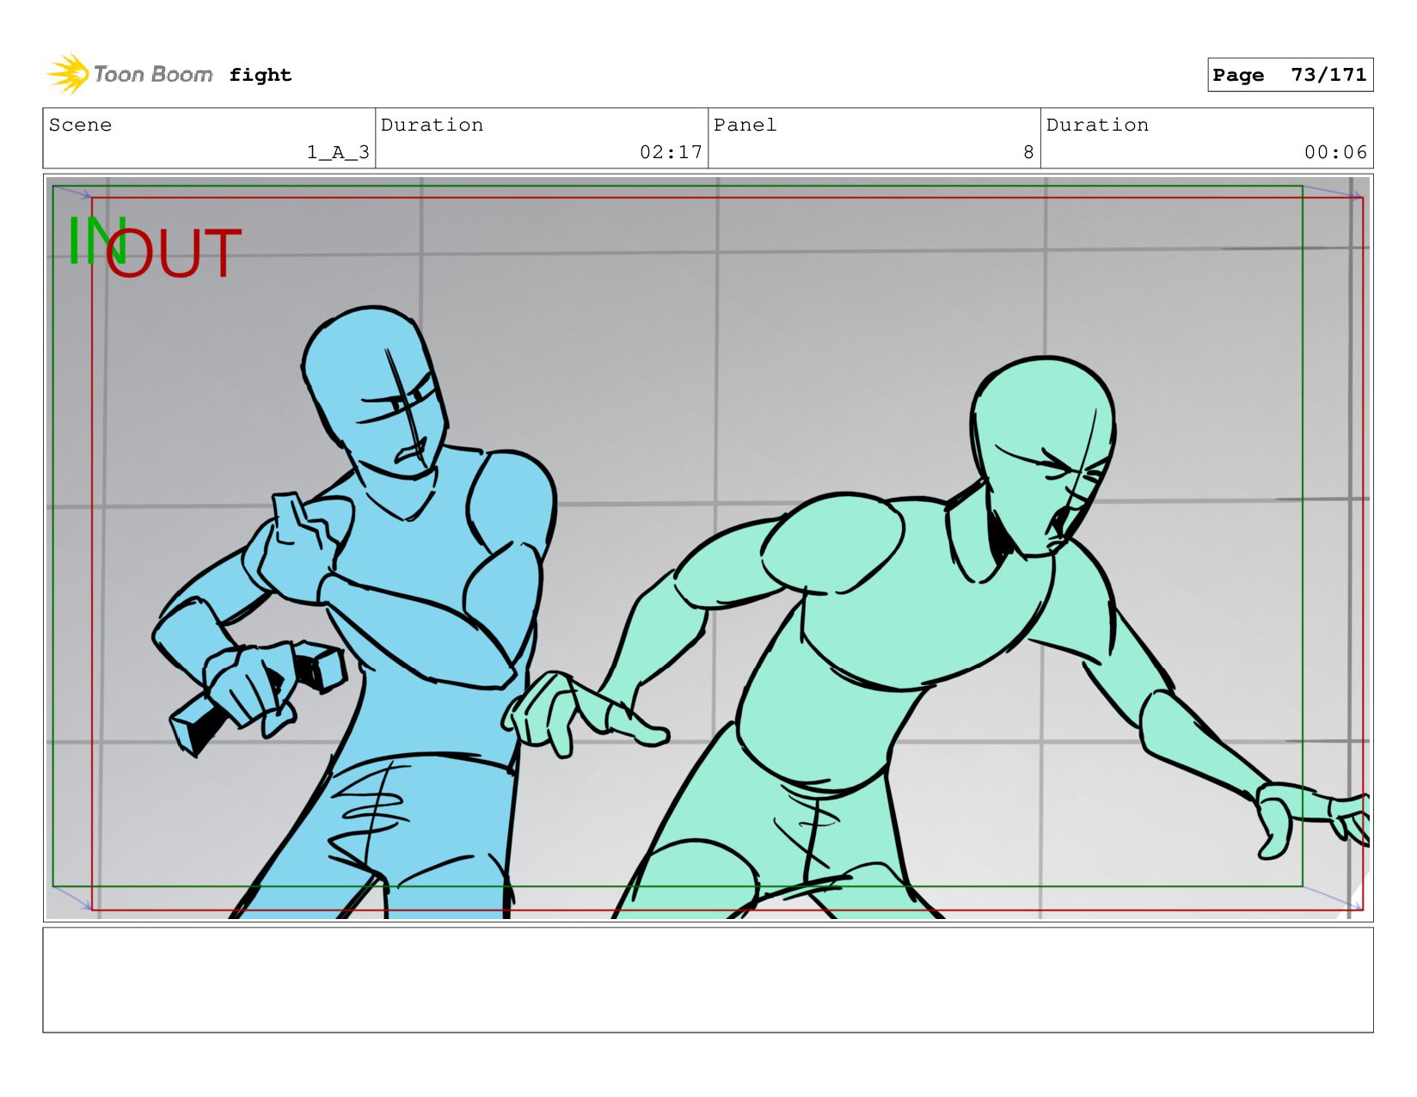This screenshot has width=1417, height=1097.
Task: Click the 'Panel' header label
Action: [x=745, y=125]
